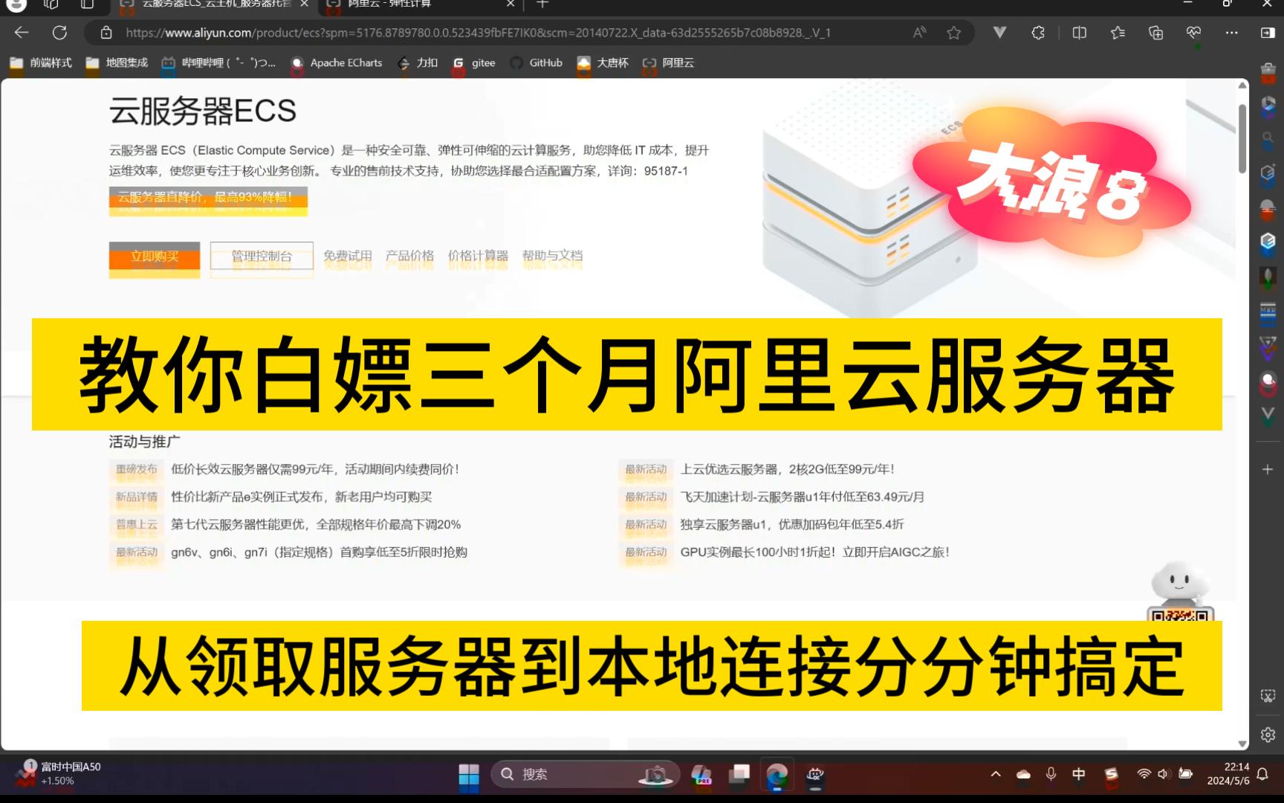Refresh the current page

point(60,32)
